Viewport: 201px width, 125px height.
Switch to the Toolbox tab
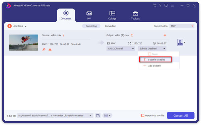pyautogui.click(x=135, y=15)
